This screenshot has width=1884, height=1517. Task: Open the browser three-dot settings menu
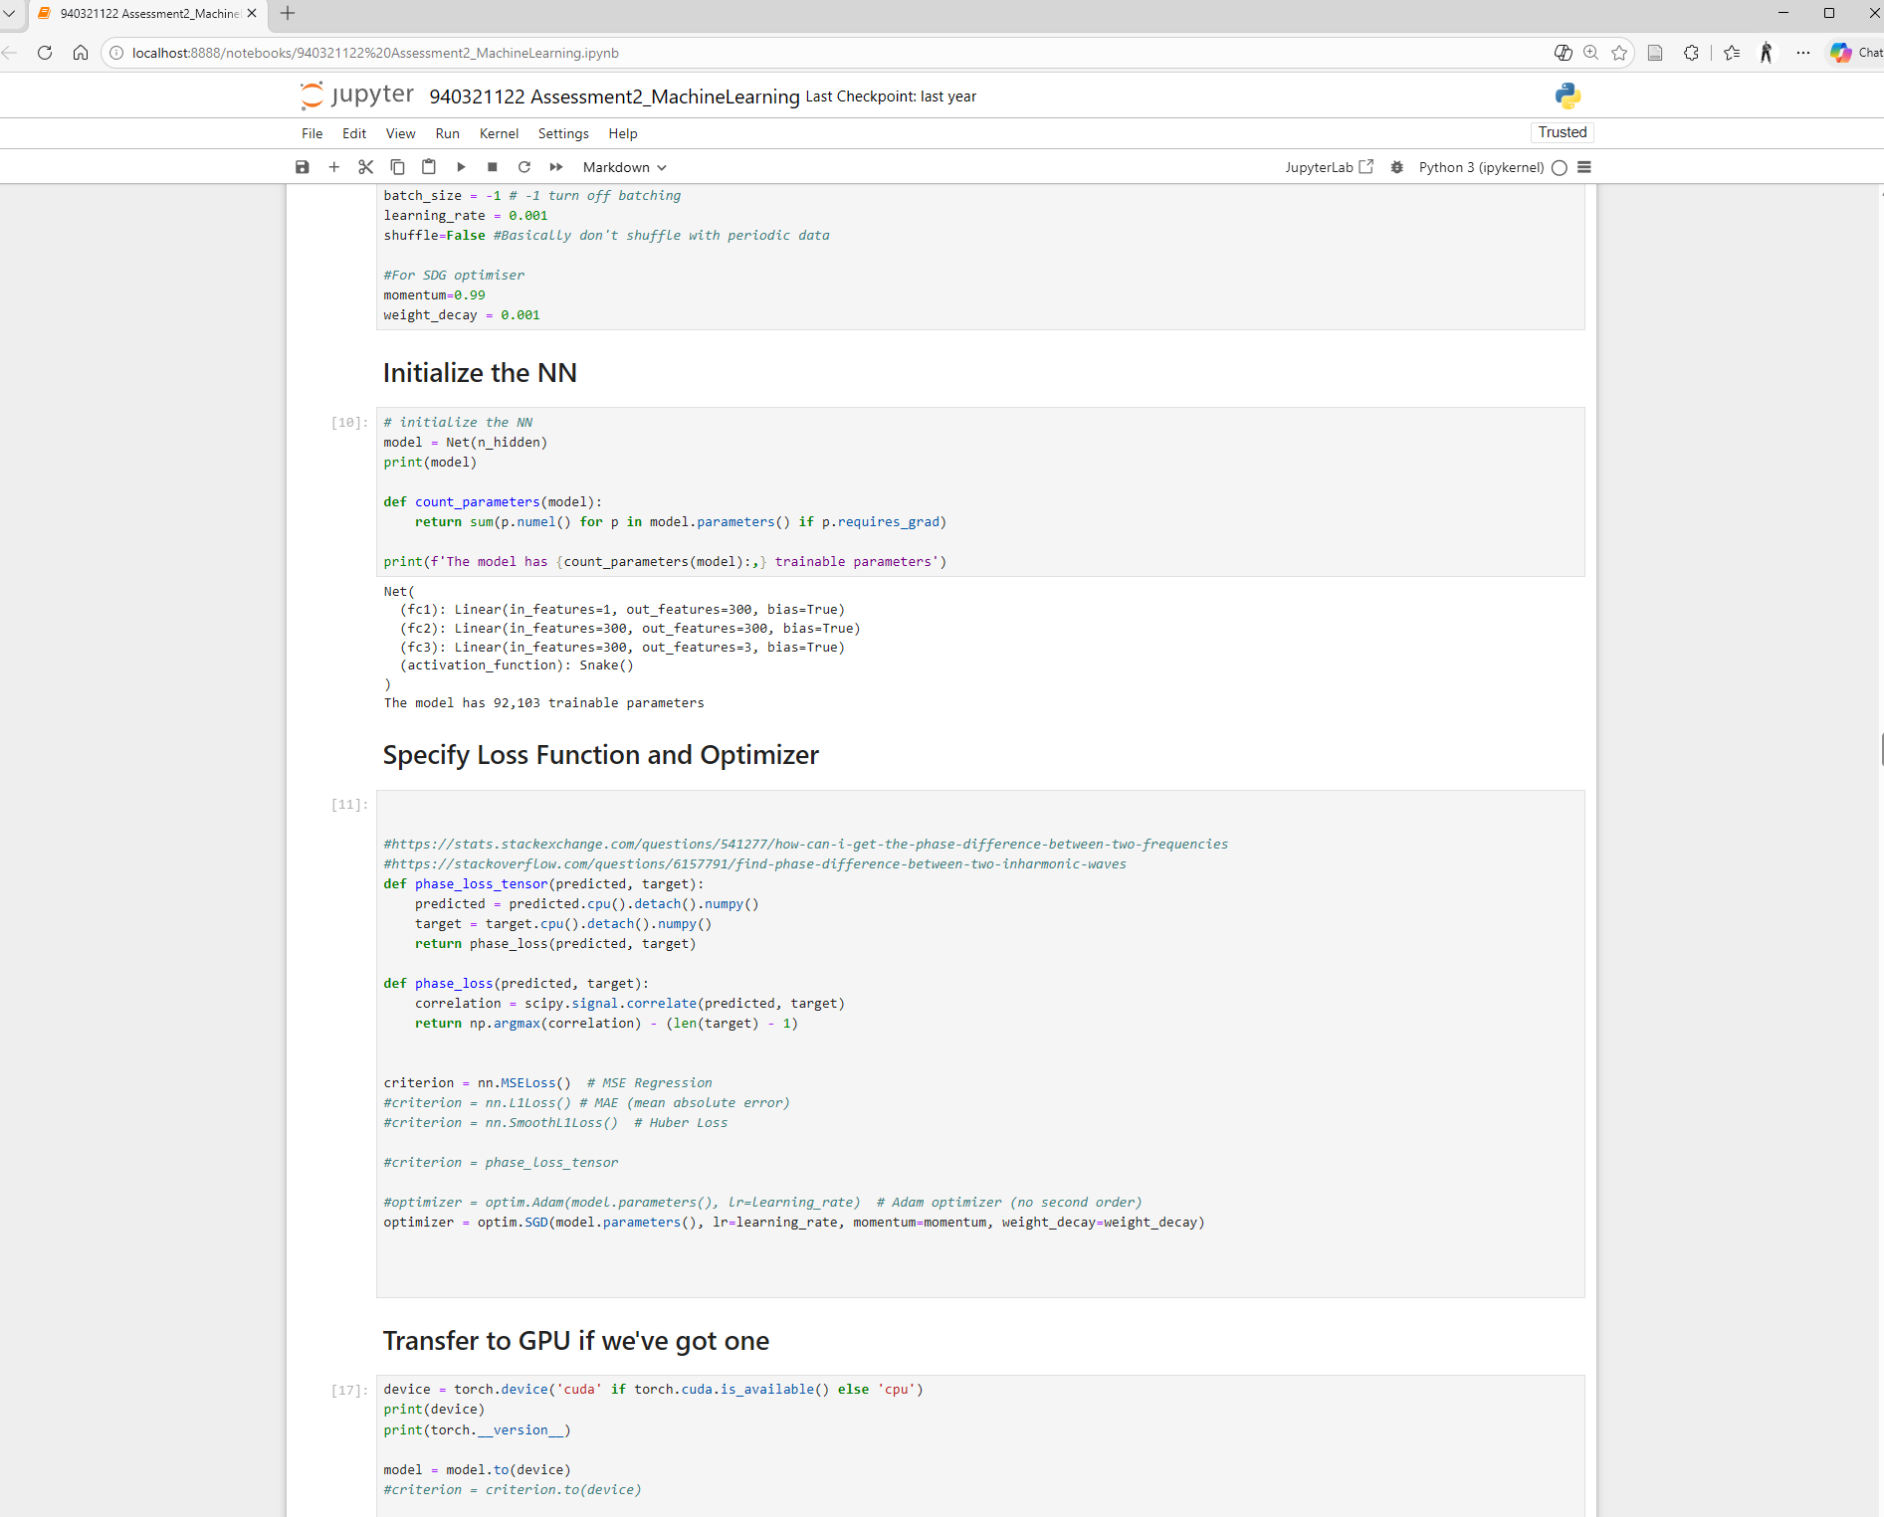1803,53
